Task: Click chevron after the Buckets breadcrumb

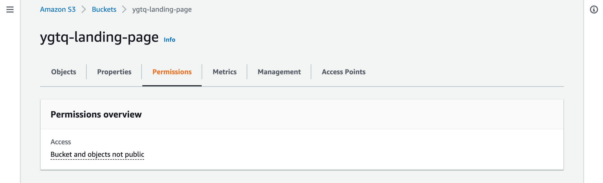Action: coord(124,9)
